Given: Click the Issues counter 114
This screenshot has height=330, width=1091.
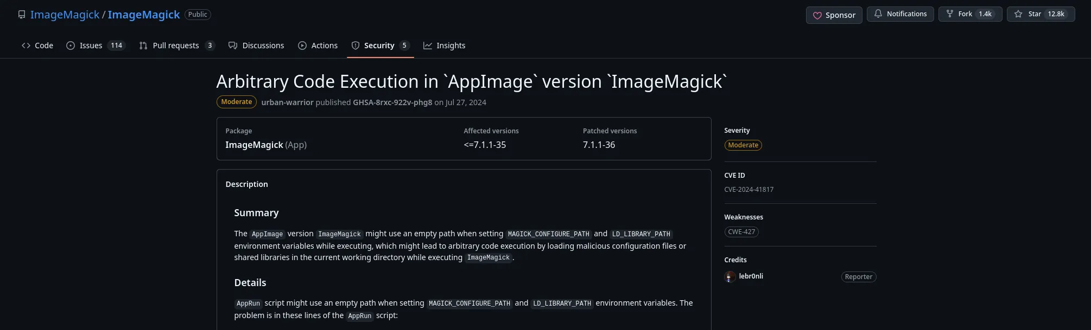Looking at the screenshot, I should point(116,46).
